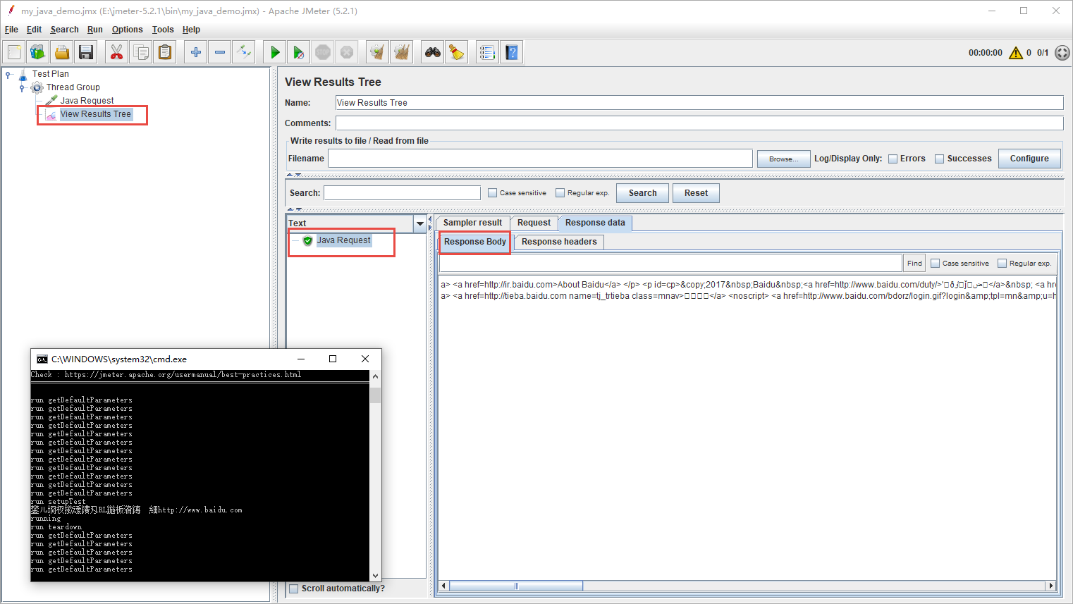Switch to the Sampler result tab

coord(472,223)
